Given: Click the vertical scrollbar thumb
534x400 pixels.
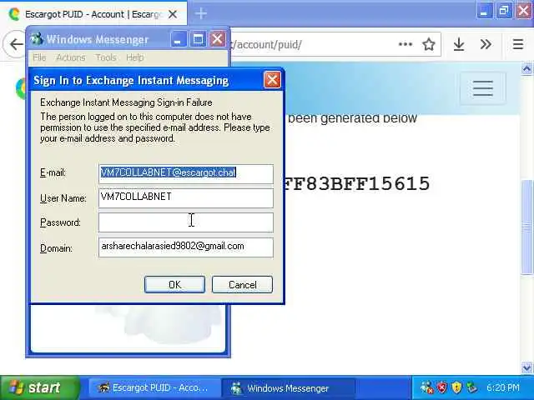Looking at the screenshot, I should coord(526,227).
